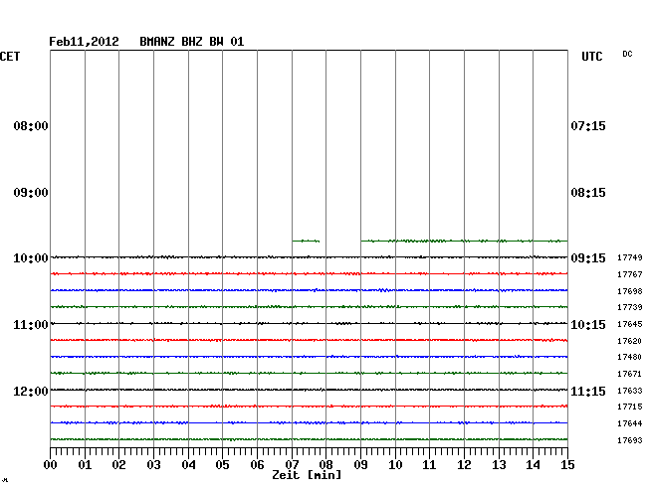Click the blue trace beside DC 17480

(309, 356)
